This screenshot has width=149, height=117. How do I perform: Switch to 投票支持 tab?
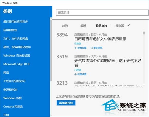(101, 26)
